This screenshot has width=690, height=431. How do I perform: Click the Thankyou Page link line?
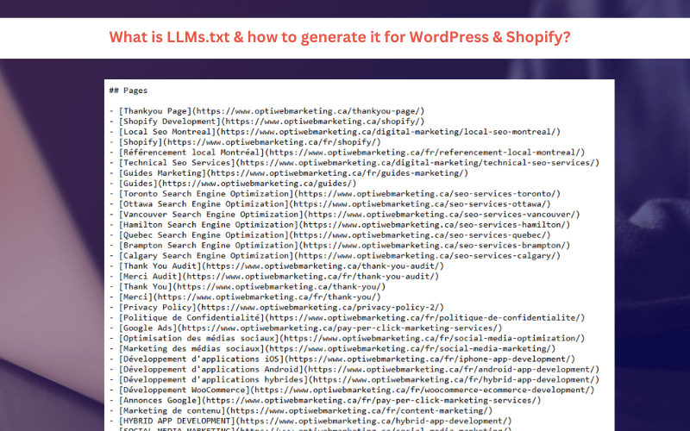click(267, 111)
